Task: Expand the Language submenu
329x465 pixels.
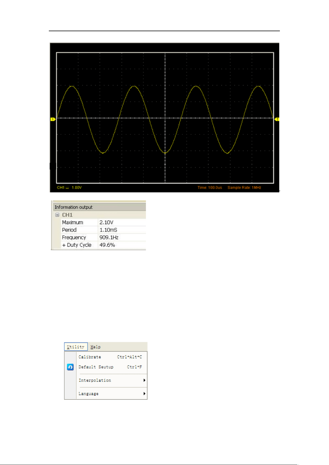Action: [x=112, y=394]
